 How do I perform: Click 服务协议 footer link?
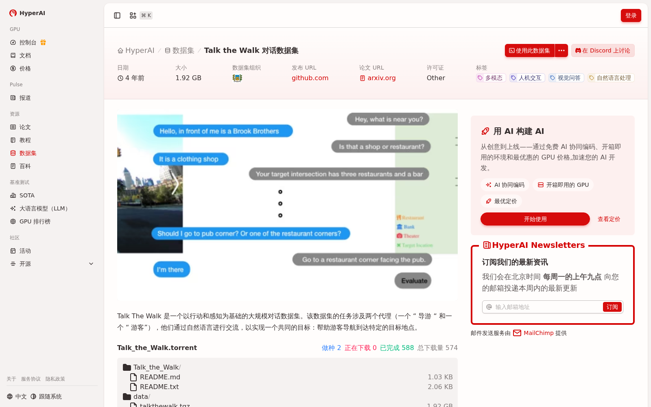pyautogui.click(x=31, y=379)
